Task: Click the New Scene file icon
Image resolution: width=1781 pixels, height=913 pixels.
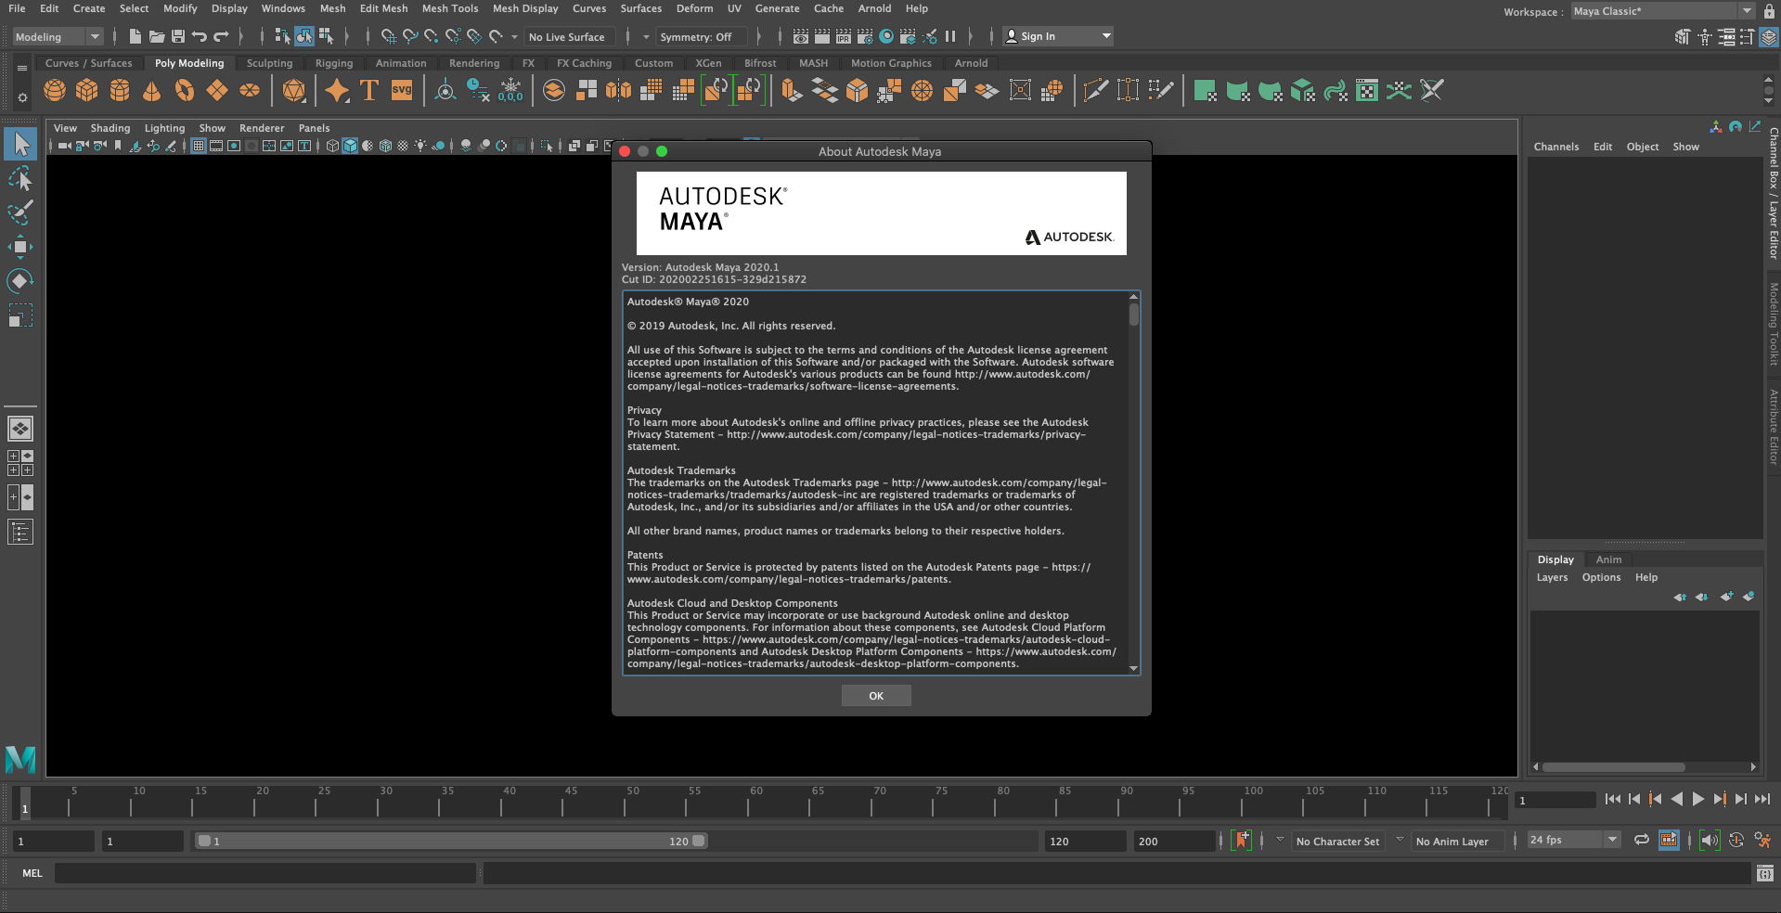Action: click(136, 36)
